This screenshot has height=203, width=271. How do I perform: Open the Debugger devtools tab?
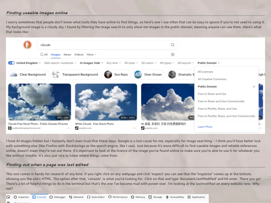pyautogui.click(x=57, y=197)
